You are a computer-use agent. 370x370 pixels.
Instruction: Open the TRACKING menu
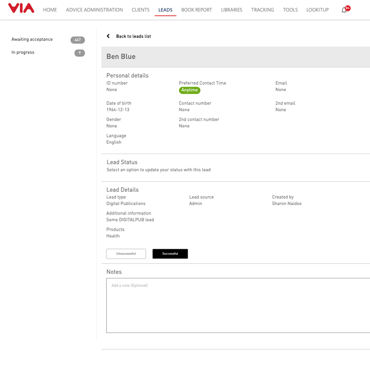262,10
